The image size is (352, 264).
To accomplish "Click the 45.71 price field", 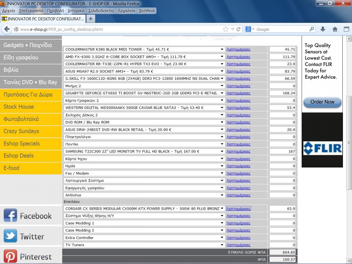I will pos(283,49).
